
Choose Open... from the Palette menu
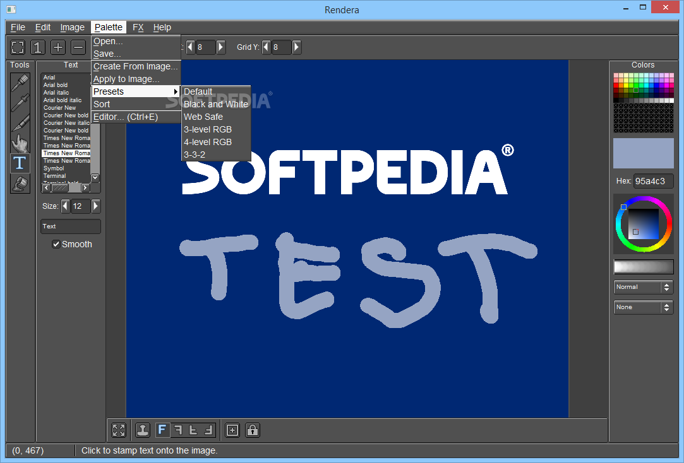coord(136,42)
